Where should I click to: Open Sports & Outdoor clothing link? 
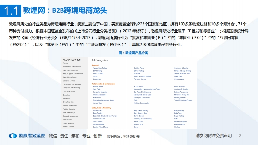[x=142, y=76]
